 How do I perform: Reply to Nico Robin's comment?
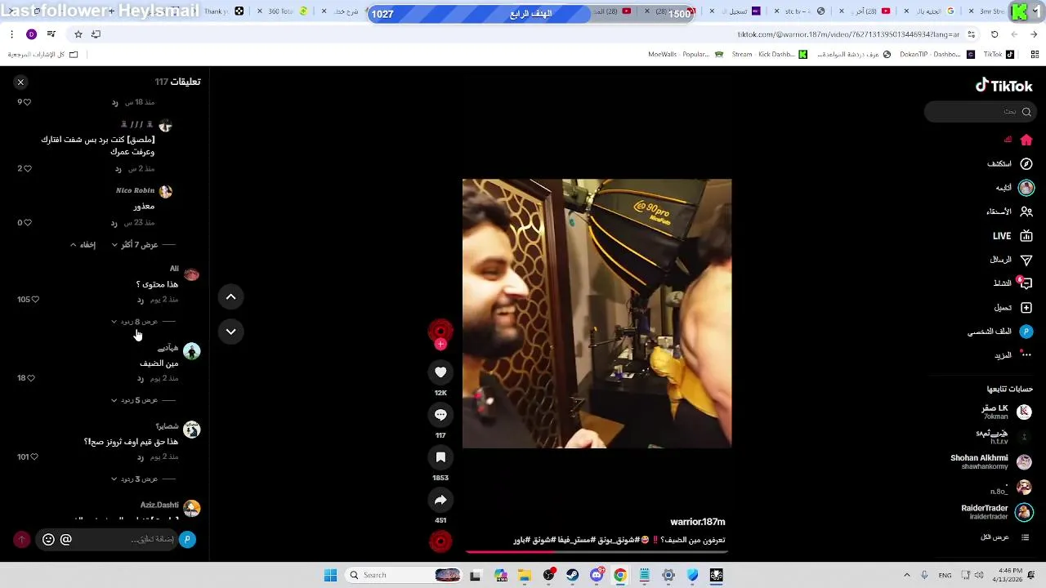click(x=114, y=222)
